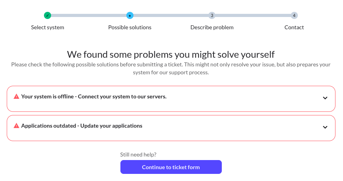
Task: Click the blue current step two circle
Action: pyautogui.click(x=130, y=15)
